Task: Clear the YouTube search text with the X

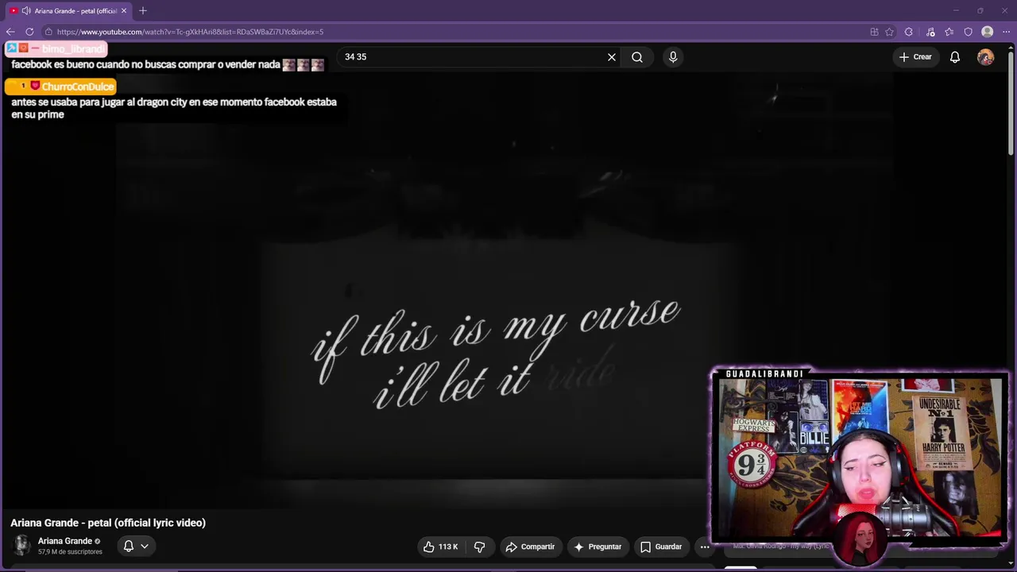Action: tap(612, 57)
